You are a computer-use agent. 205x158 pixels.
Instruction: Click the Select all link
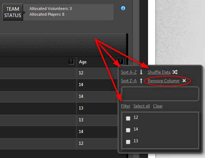[142, 106]
